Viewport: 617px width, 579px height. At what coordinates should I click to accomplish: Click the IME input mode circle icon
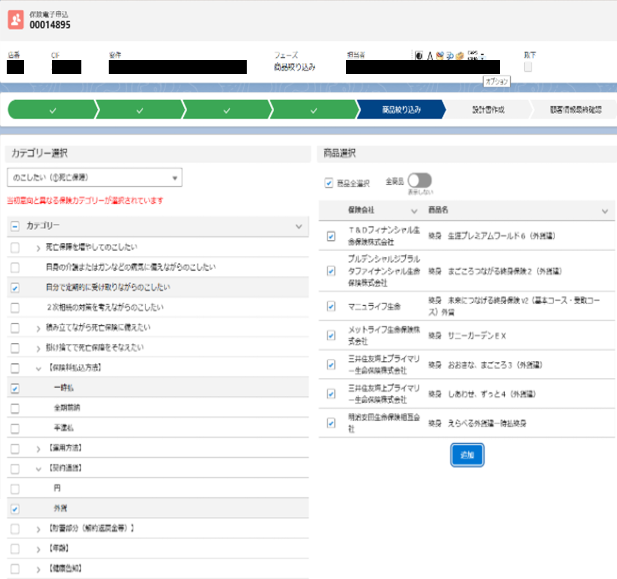pyautogui.click(x=419, y=56)
